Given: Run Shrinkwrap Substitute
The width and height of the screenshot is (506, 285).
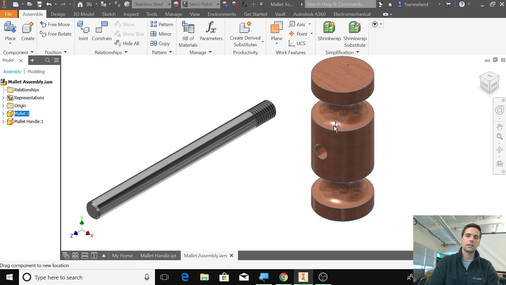Looking at the screenshot, I should pos(355,34).
